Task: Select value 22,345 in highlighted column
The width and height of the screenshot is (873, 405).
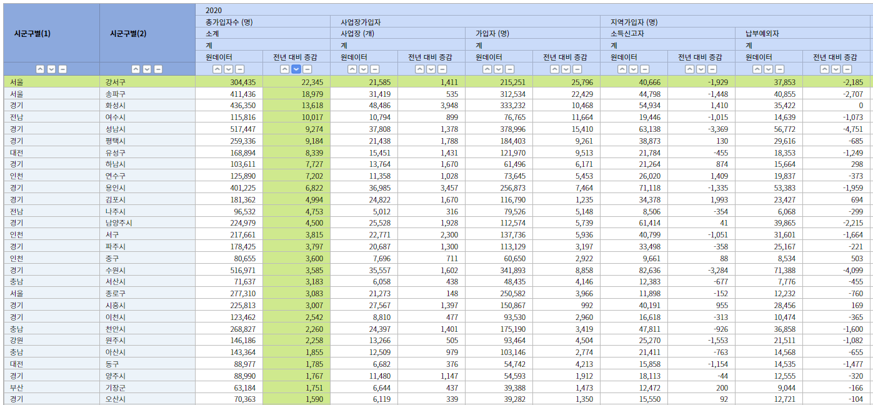Action: click(297, 82)
